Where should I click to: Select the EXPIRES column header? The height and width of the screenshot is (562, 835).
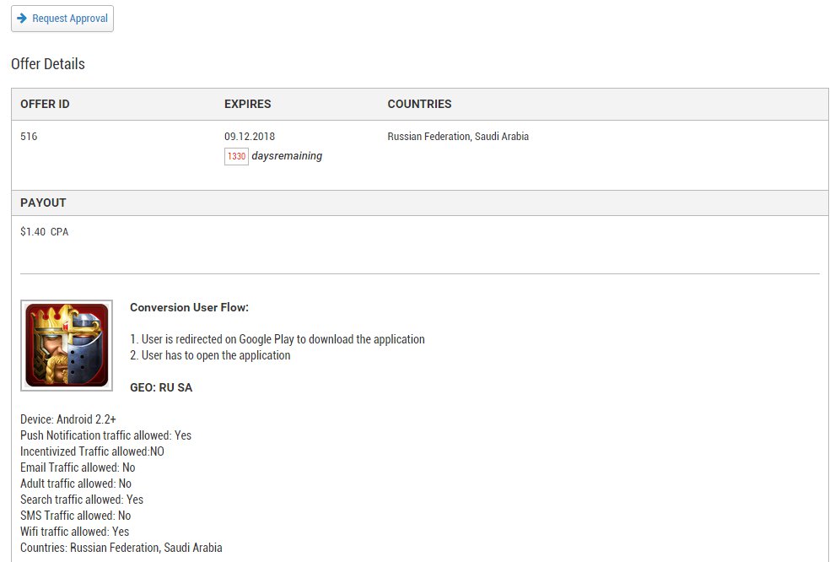click(247, 104)
